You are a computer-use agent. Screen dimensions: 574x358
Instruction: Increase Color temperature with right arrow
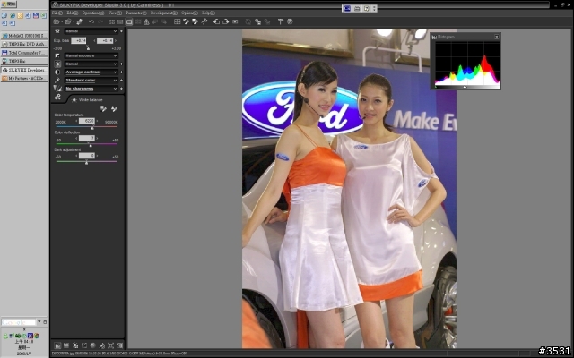point(98,121)
